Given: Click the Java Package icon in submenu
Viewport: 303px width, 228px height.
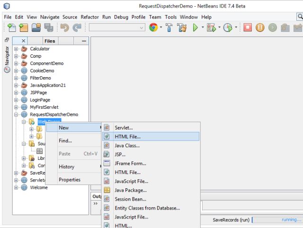Looking at the screenshot, I should point(107,190).
